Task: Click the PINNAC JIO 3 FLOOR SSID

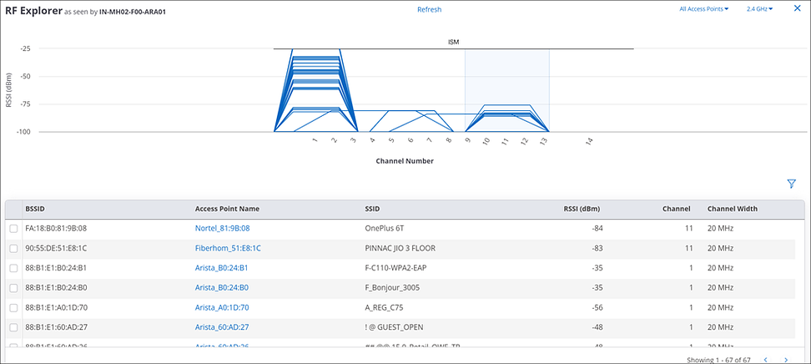Action: point(400,248)
